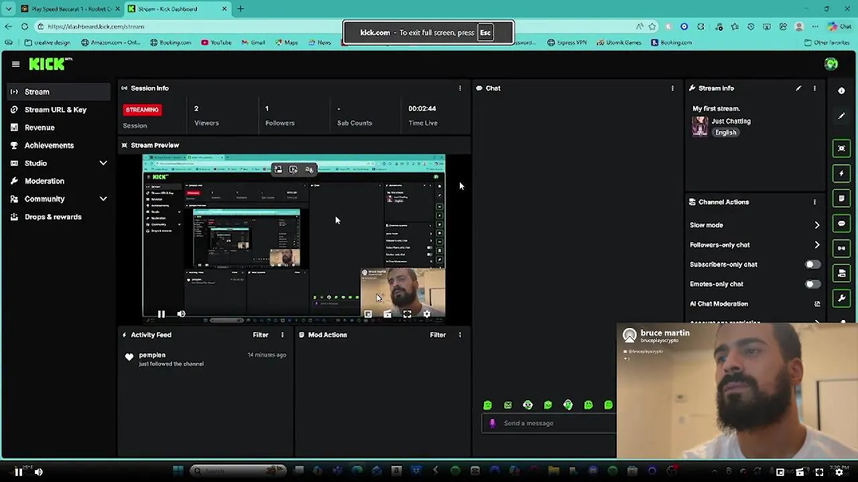Open Mod Actions three-dot options

tap(460, 335)
